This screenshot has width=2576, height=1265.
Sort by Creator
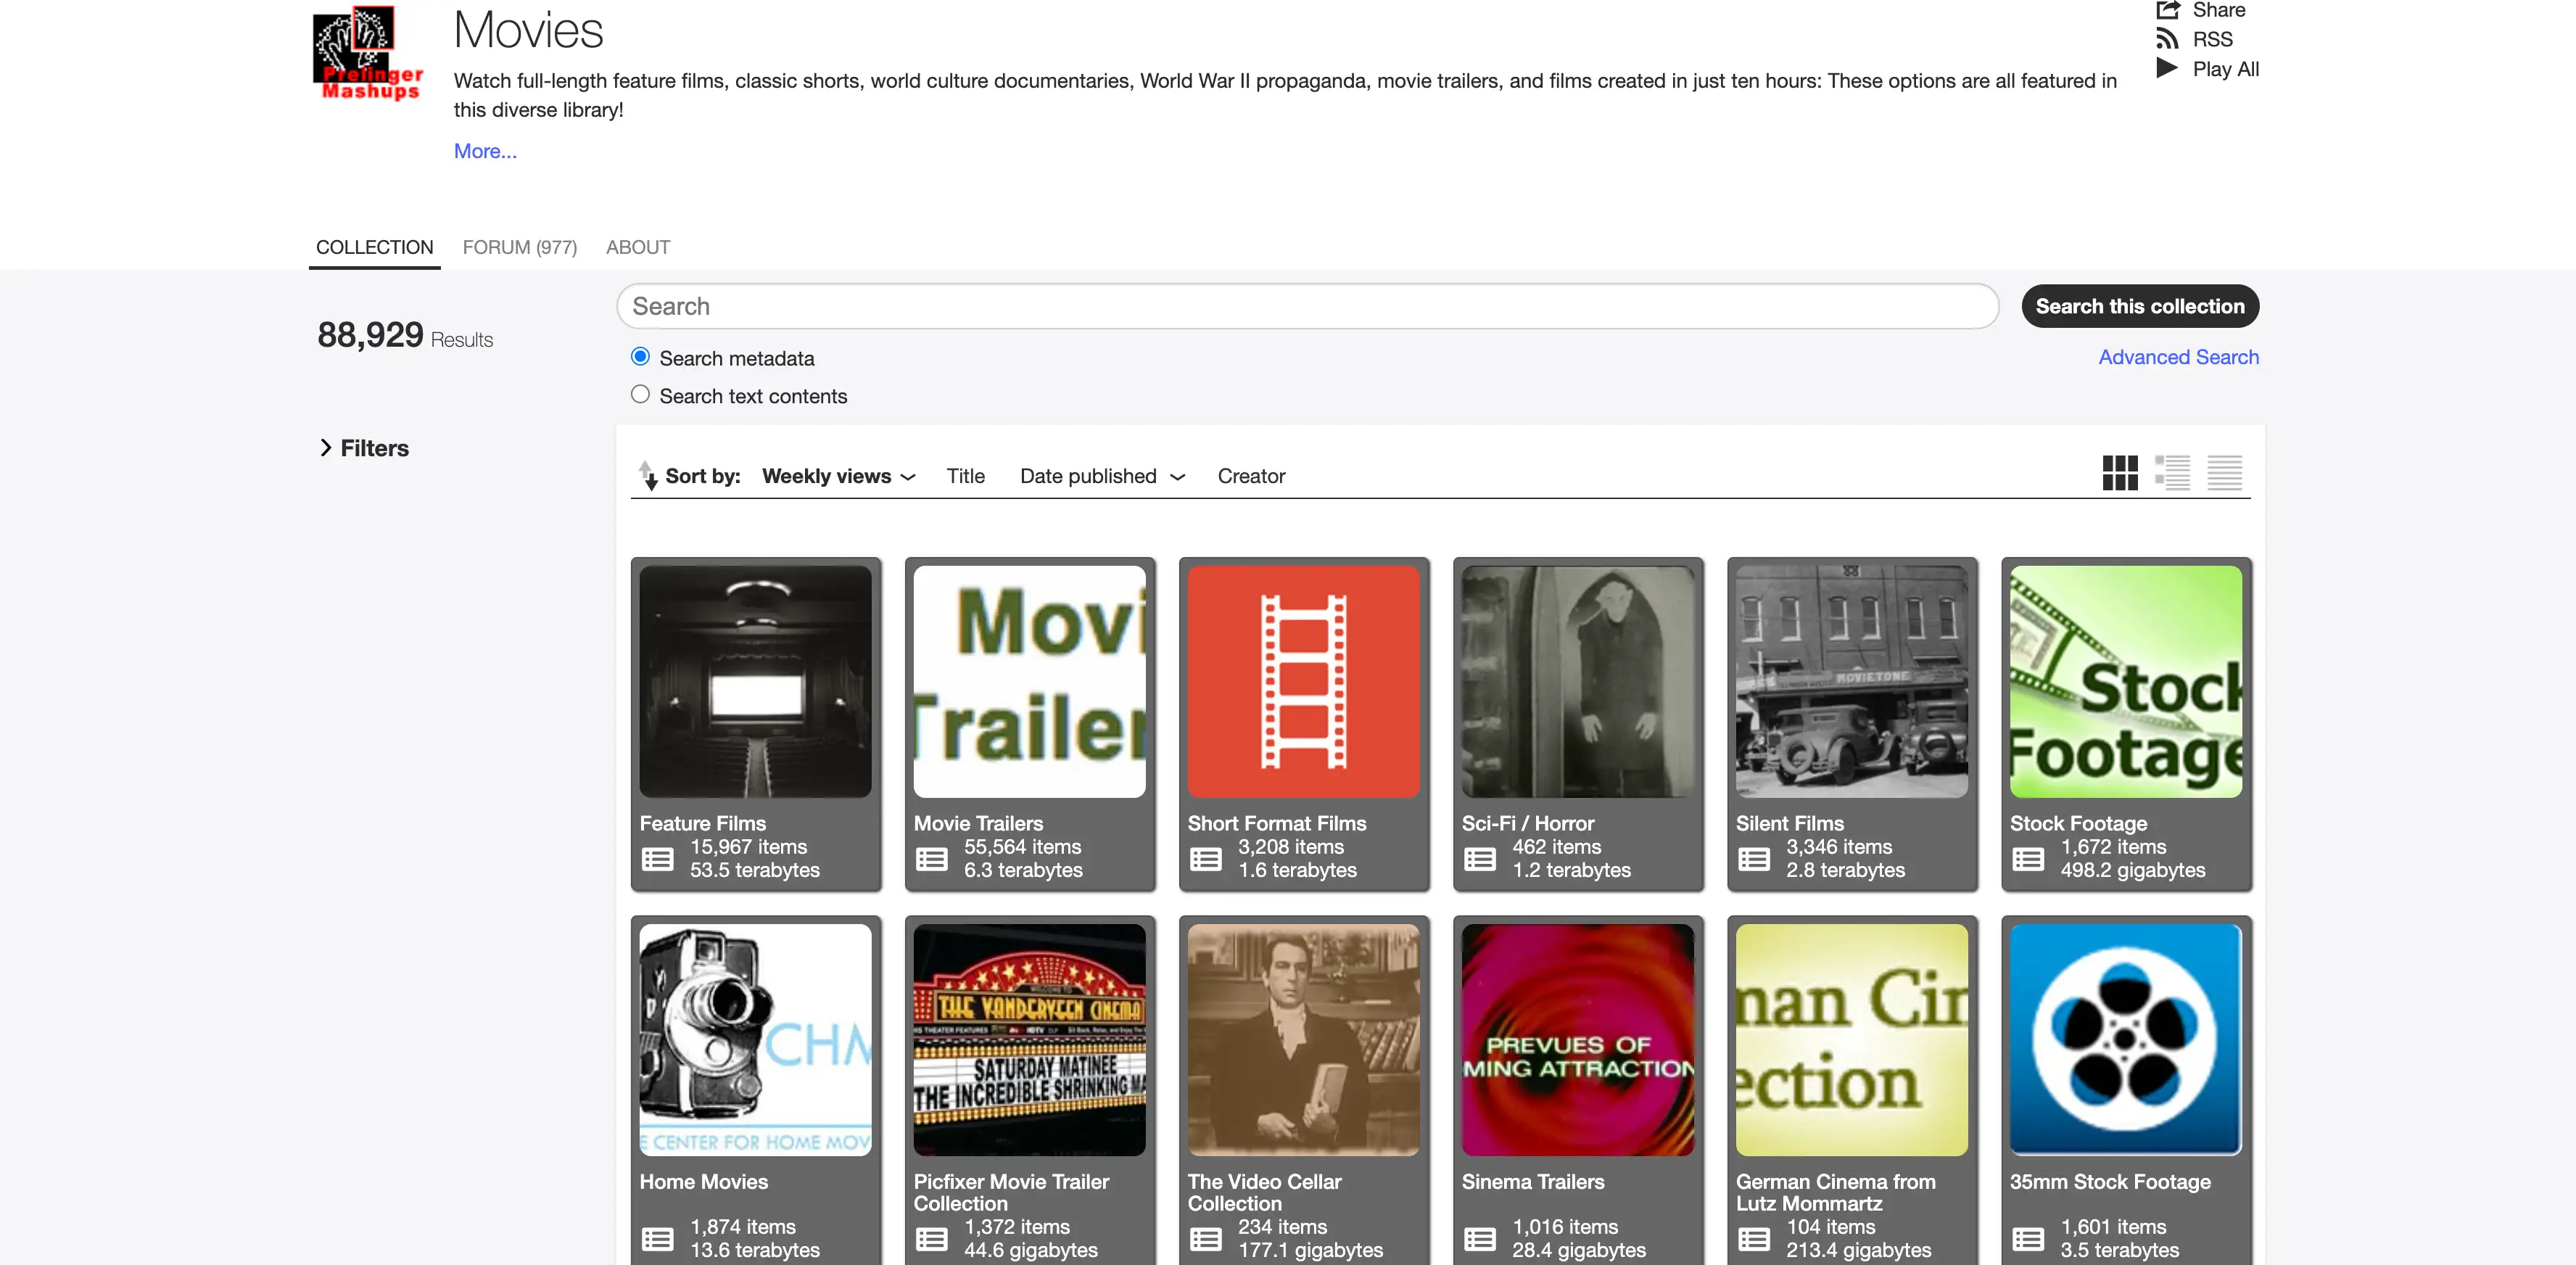pos(1251,476)
